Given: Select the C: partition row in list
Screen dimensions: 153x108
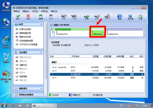Looking at the screenshot, I should point(97,71).
